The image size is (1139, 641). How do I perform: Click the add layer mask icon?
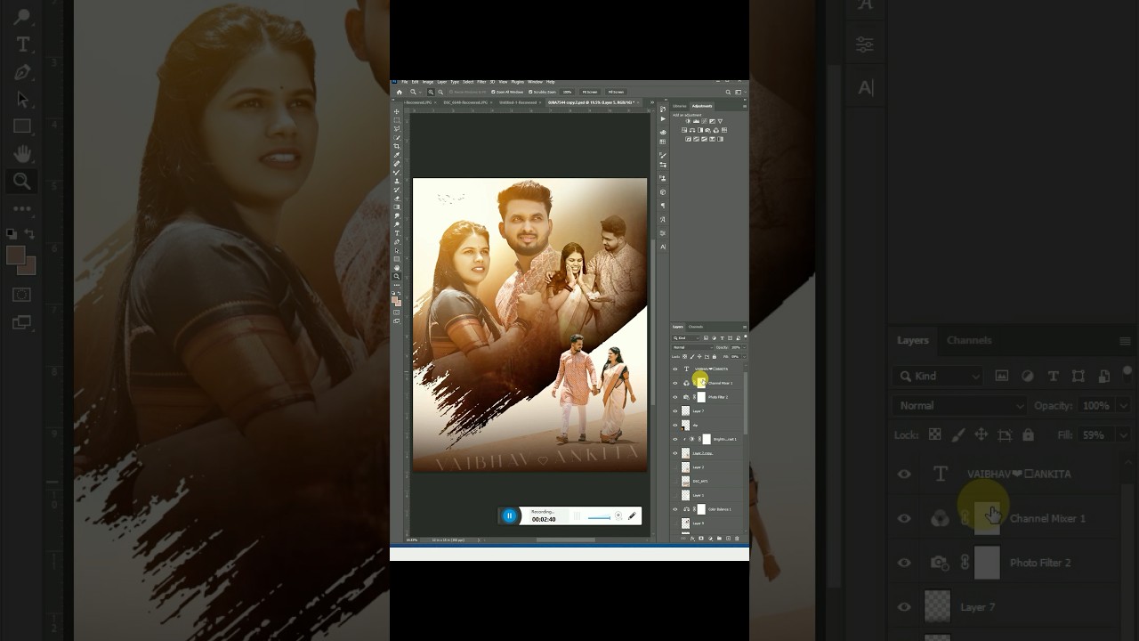click(x=701, y=539)
